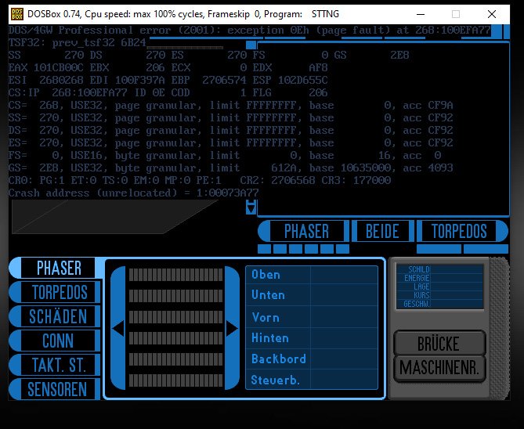Select the Vorn shield row
This screenshot has height=429, width=524.
[x=312, y=317]
